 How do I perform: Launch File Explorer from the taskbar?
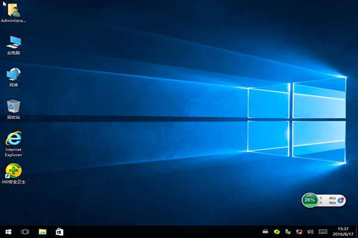point(42,232)
